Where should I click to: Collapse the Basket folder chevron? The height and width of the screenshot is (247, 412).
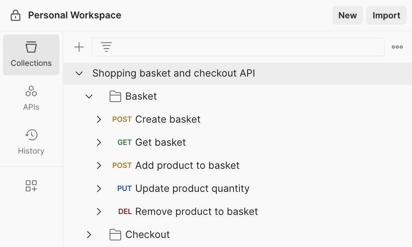tap(89, 96)
